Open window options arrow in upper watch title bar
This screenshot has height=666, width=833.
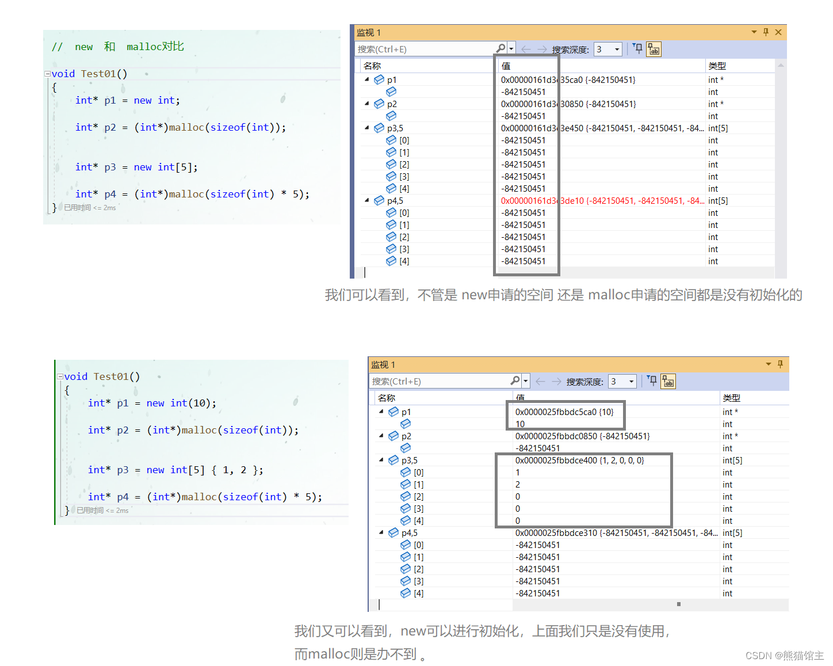point(754,32)
